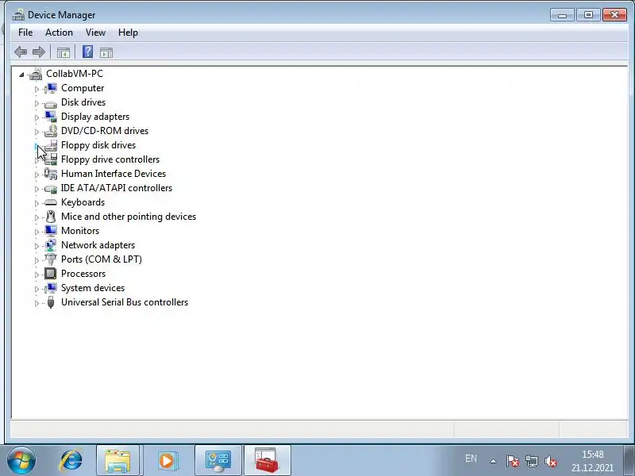Click the red toolbox taskbar icon
Viewport: 635px width, 476px height.
click(x=267, y=461)
